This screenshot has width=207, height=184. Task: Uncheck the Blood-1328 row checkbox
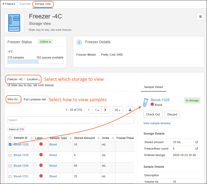point(10,144)
